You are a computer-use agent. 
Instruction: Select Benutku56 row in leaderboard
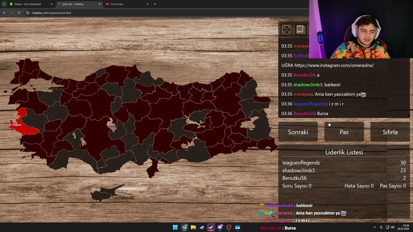click(344, 178)
